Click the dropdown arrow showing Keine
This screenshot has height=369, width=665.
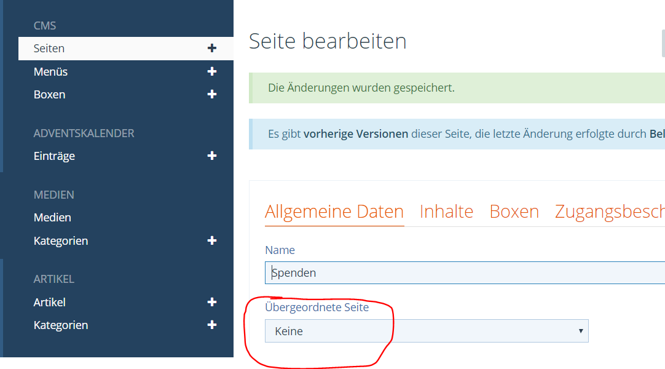[x=580, y=331]
